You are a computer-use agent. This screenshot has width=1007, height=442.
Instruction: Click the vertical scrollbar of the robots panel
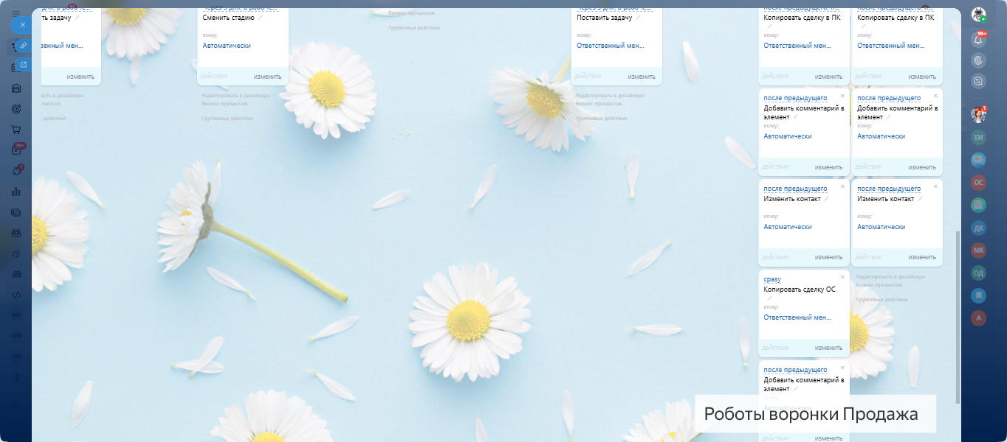coord(958,317)
